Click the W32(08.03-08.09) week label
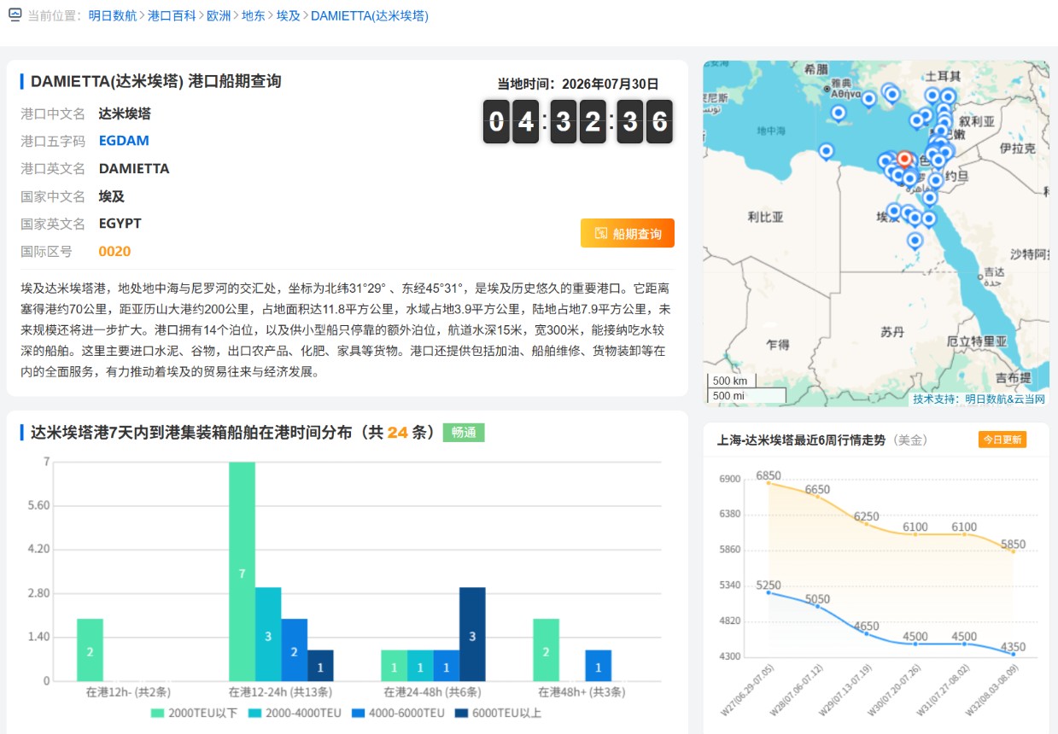Viewport: 1058px width, 734px height. click(993, 690)
